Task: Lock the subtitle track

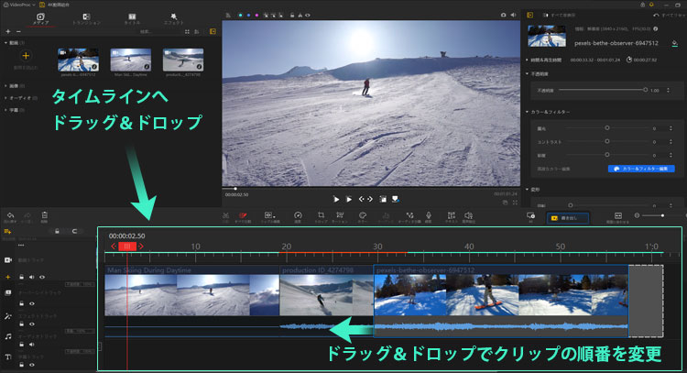Action: [x=21, y=365]
